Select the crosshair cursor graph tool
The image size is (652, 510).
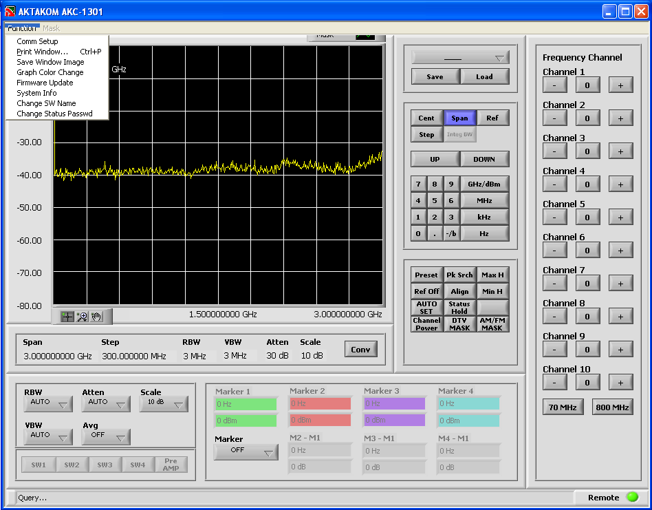67,317
